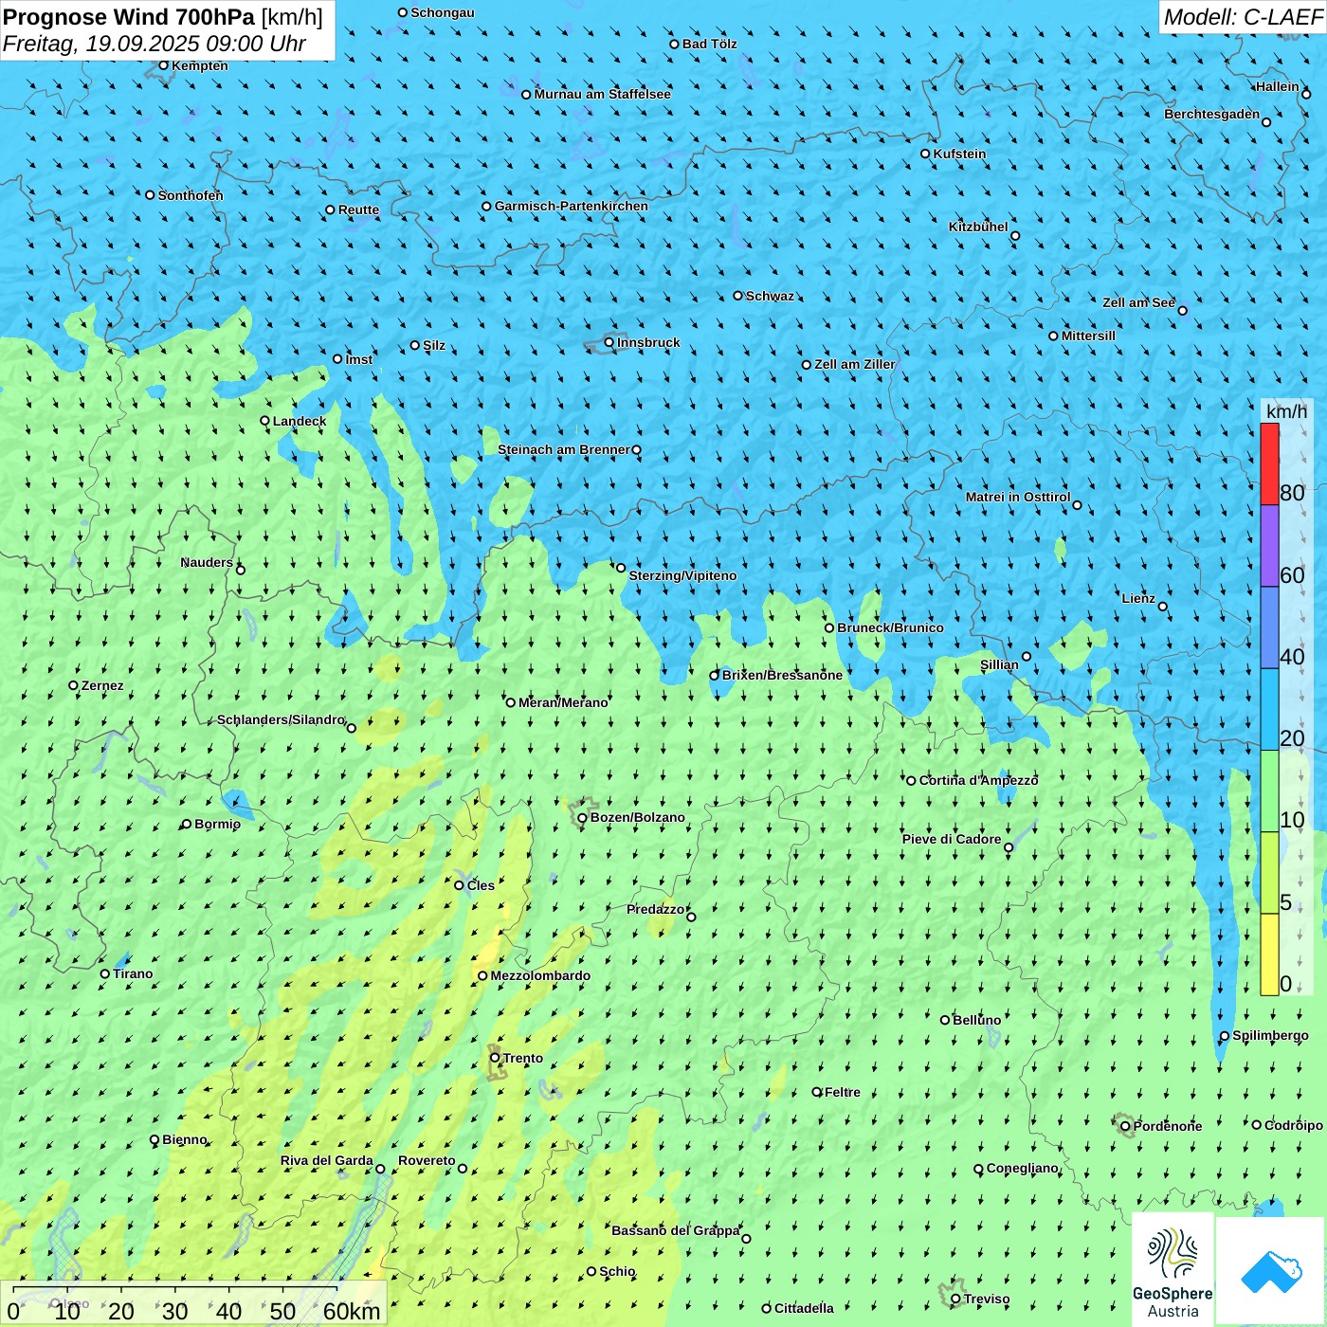Image resolution: width=1327 pixels, height=1327 pixels.
Task: Click the Kitzbühel label
Action: pyautogui.click(x=978, y=227)
